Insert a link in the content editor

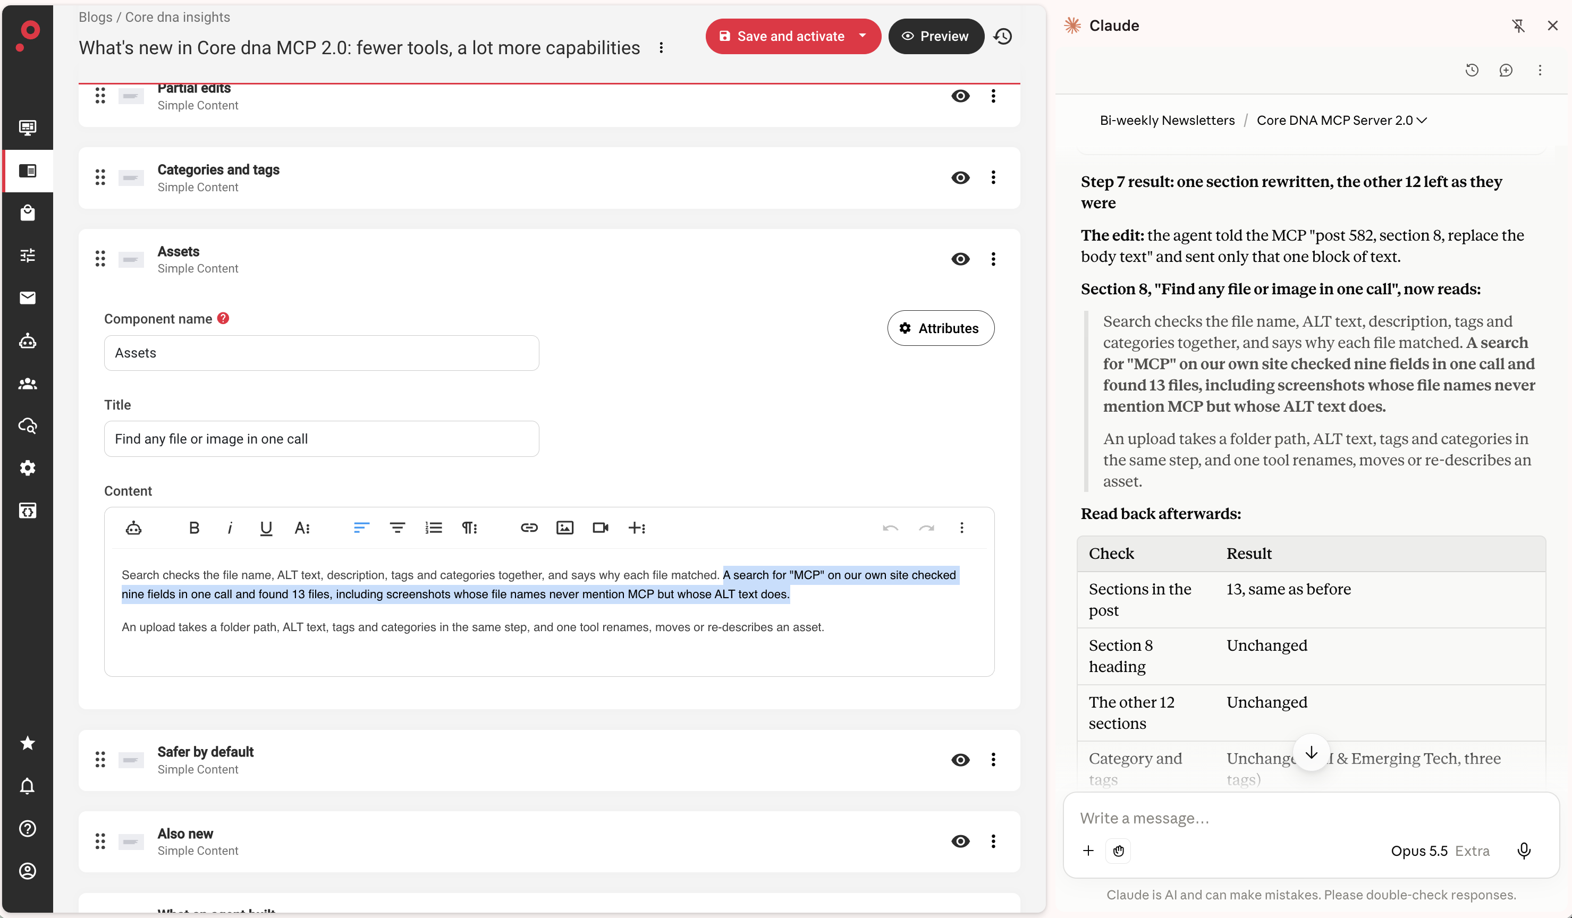tap(529, 528)
